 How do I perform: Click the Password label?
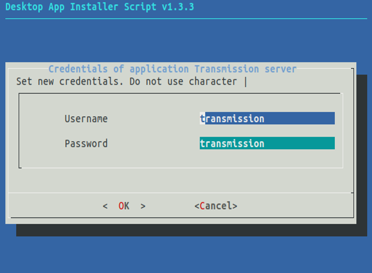pyautogui.click(x=86, y=143)
